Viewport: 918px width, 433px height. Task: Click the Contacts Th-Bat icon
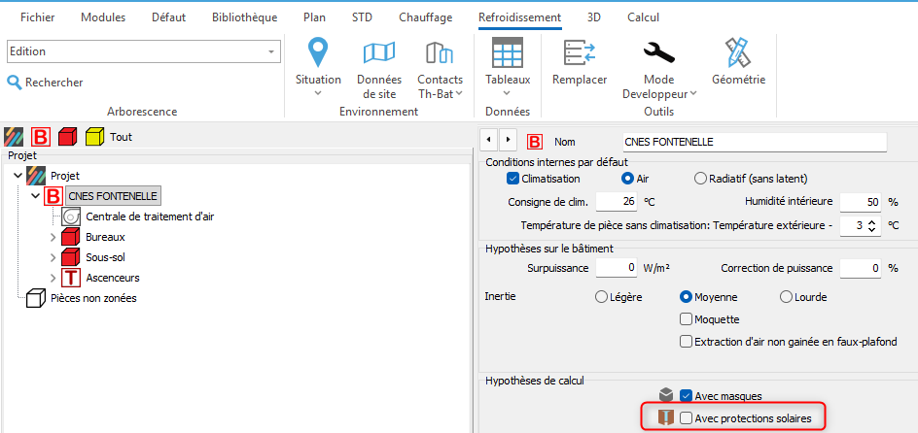tap(440, 54)
